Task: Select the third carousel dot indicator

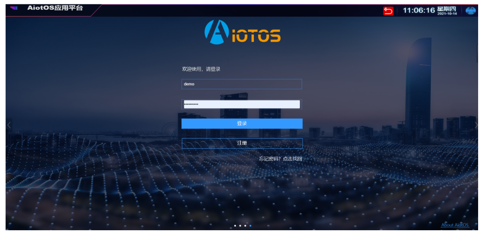Action: click(245, 226)
